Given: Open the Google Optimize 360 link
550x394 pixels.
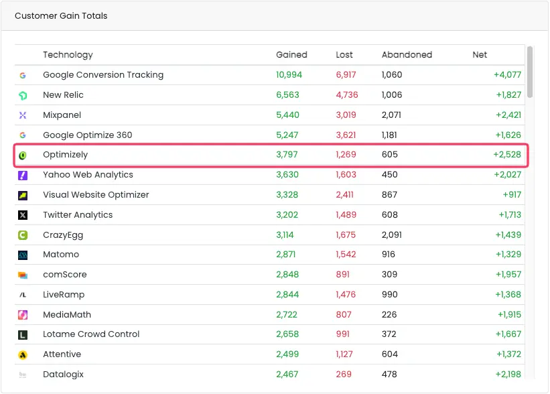Looking at the screenshot, I should click(88, 135).
